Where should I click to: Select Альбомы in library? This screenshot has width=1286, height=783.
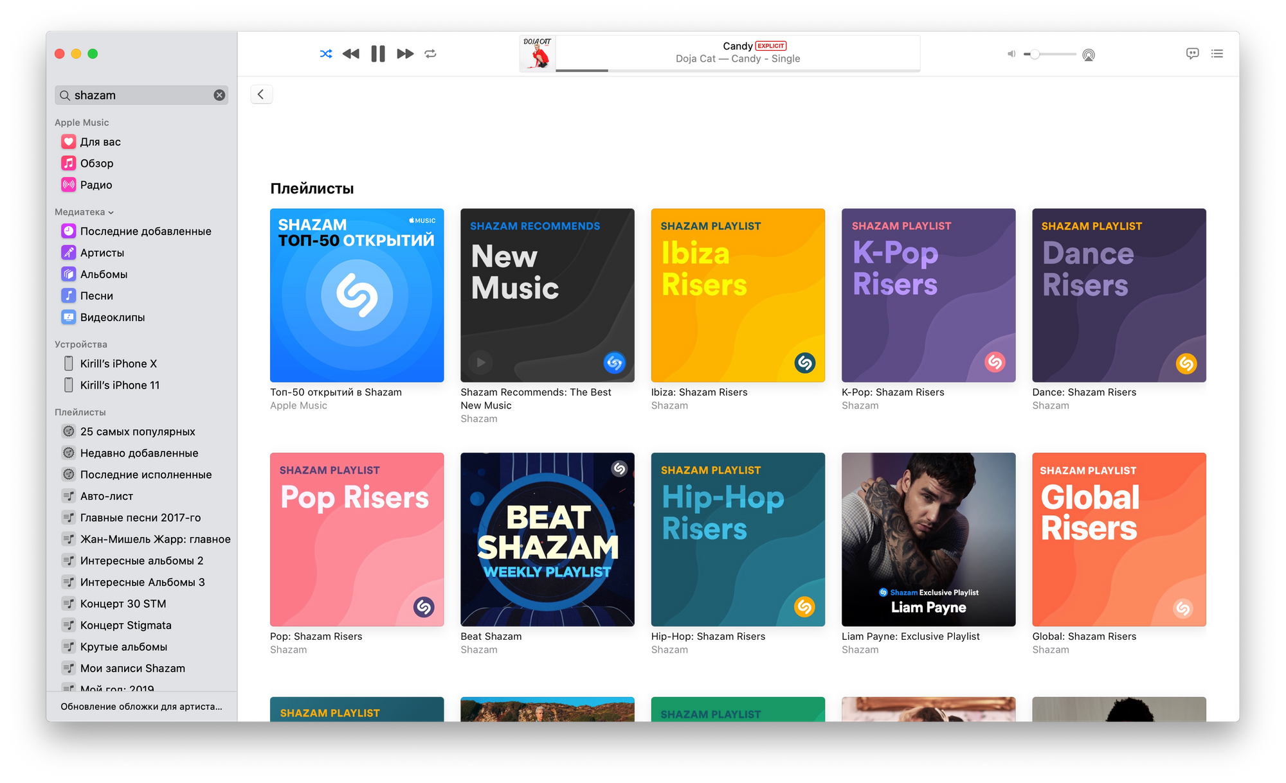click(x=104, y=274)
